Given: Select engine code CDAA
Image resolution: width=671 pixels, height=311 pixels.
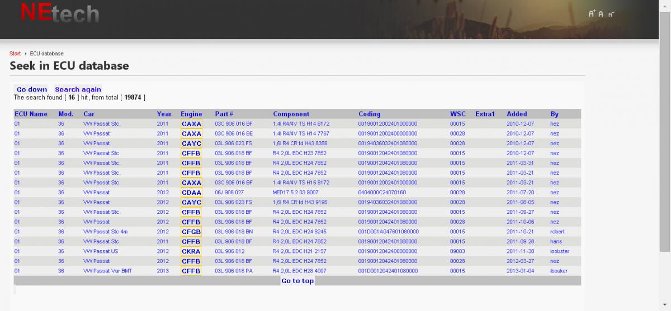Looking at the screenshot, I should [x=191, y=192].
